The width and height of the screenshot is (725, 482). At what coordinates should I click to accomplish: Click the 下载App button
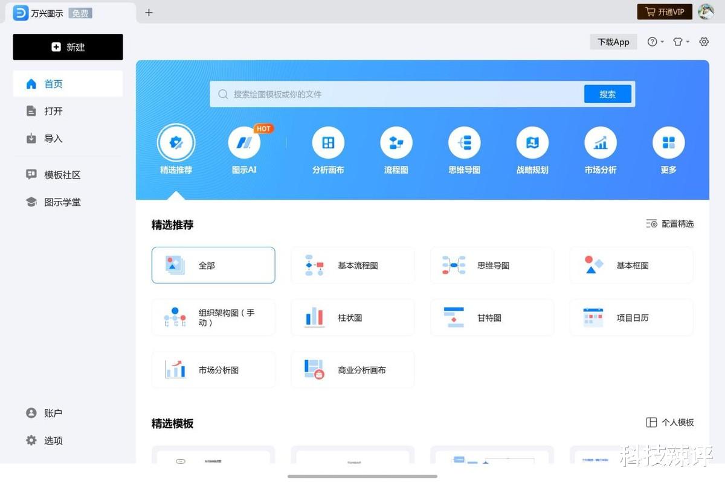pyautogui.click(x=613, y=42)
